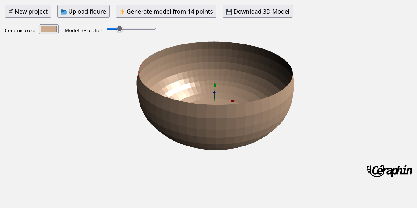Generate model from 14 points
Screen dimensions: 417x208
166,11
